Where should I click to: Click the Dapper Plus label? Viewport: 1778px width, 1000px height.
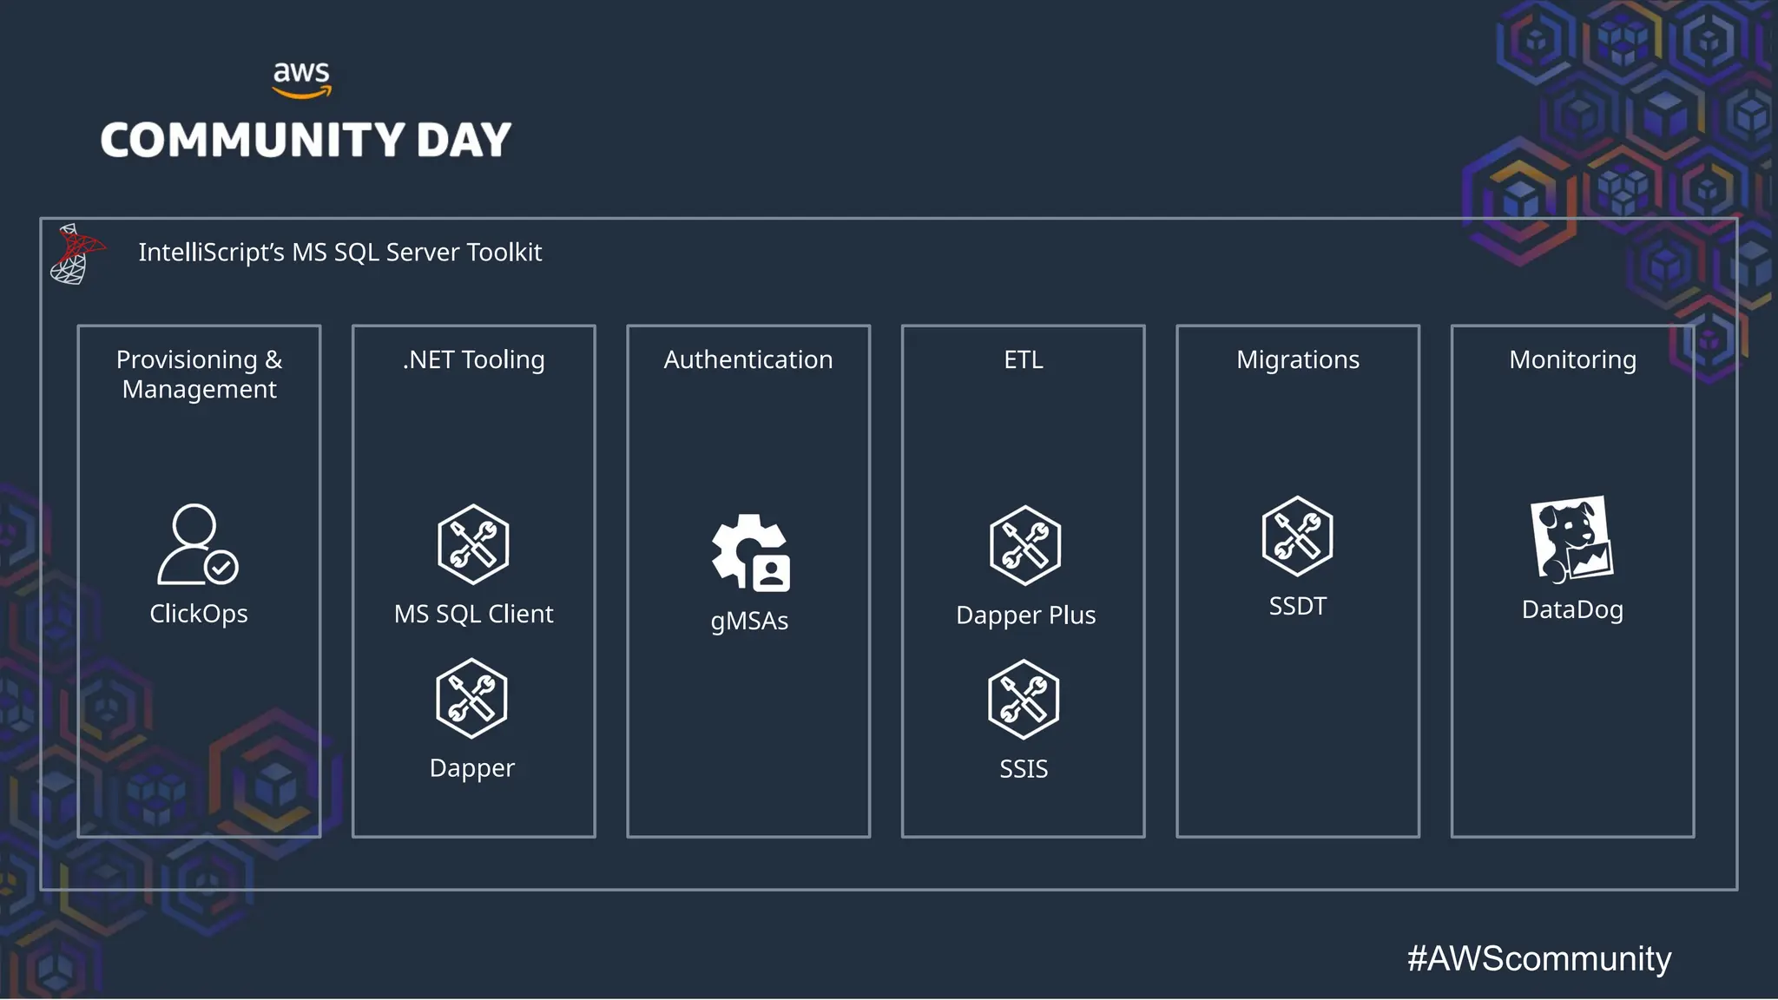1025,615
